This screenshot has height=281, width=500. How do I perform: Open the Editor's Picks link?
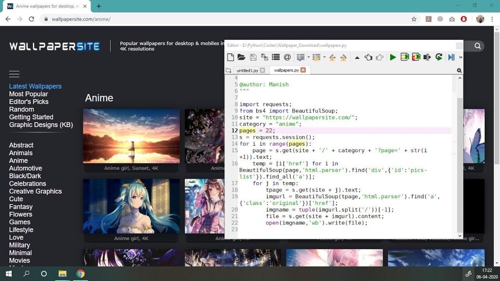(29, 101)
